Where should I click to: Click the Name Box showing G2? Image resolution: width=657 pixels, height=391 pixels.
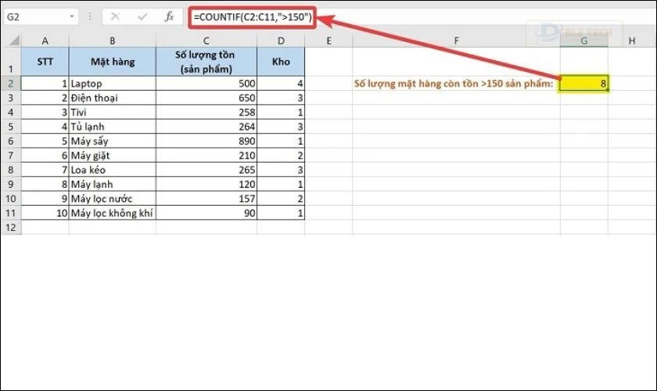[x=35, y=16]
